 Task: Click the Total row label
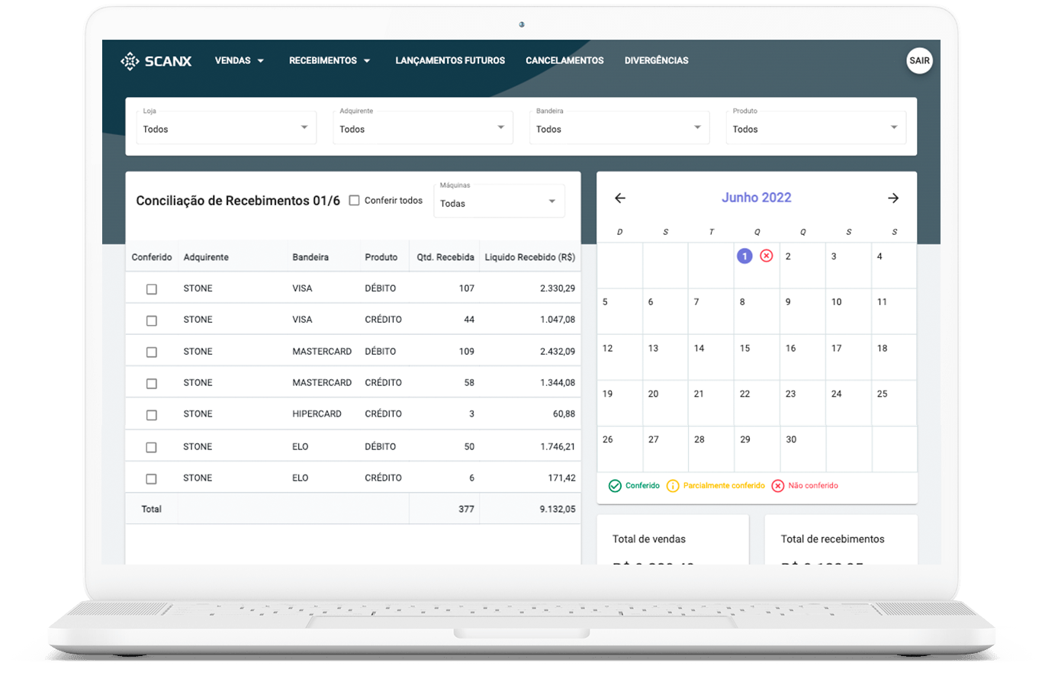pyautogui.click(x=152, y=509)
